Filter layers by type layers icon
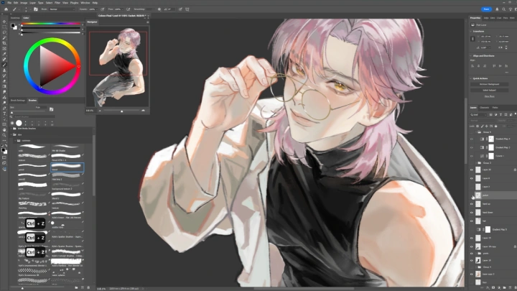Viewport: 517px width, 291px height. (x=501, y=114)
